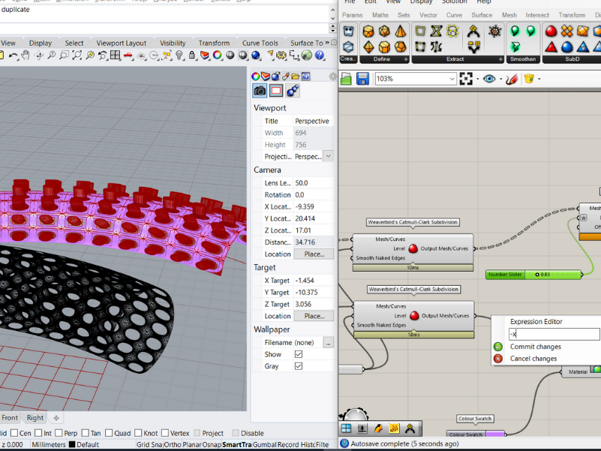Click the Pan hand tool icon
This screenshot has width=601, height=451.
26,56
